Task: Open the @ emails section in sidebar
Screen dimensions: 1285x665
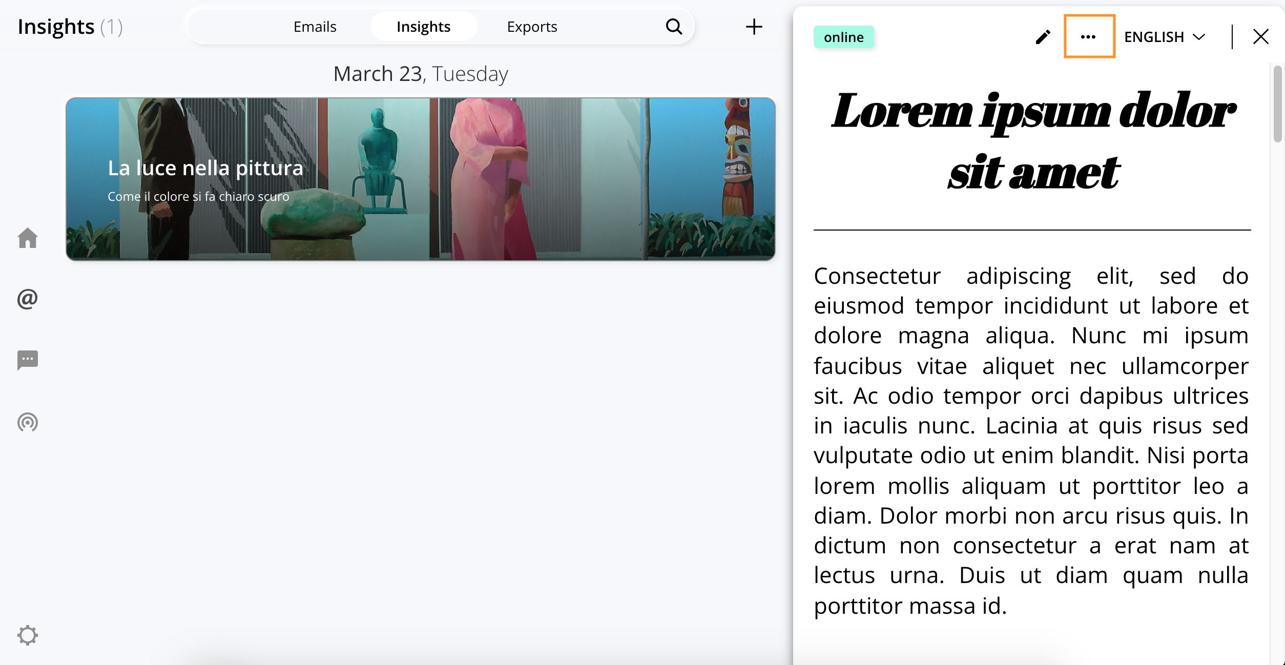Action: pos(28,299)
